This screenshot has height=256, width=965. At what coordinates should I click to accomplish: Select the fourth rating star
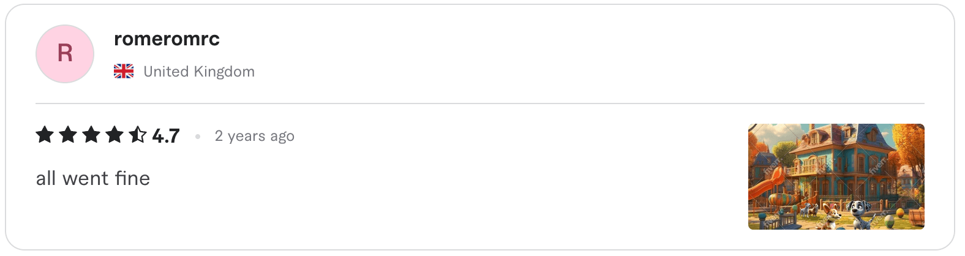coord(115,135)
